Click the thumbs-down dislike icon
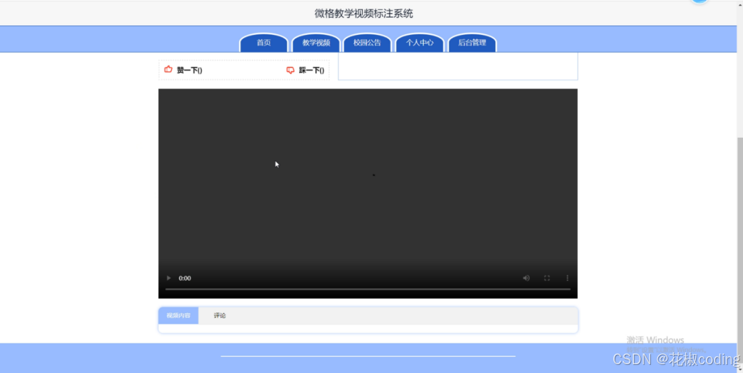The image size is (743, 373). [x=290, y=70]
